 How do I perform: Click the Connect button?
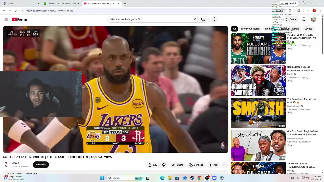tap(196, 165)
